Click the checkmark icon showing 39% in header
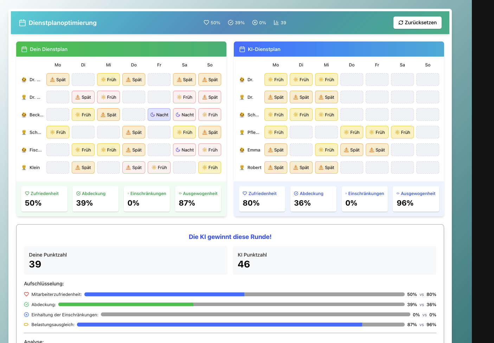 pos(231,22)
